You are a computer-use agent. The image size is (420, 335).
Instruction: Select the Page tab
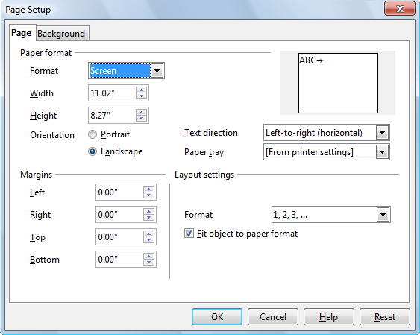(x=22, y=33)
